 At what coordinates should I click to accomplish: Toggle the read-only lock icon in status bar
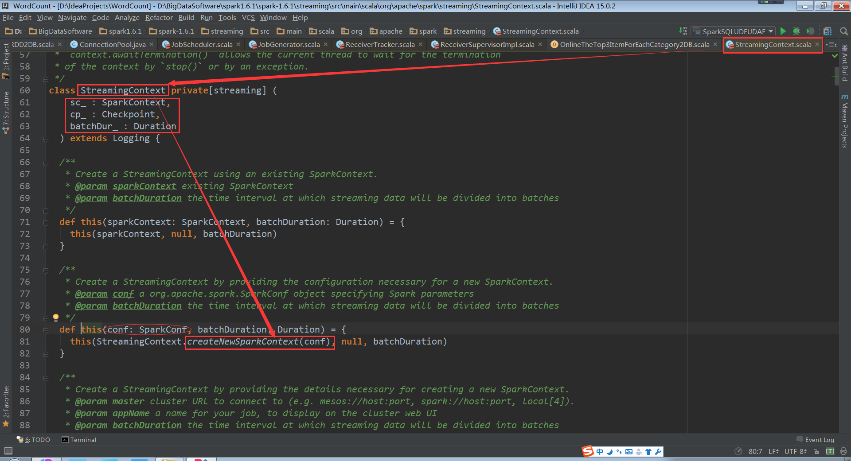tap(816, 451)
